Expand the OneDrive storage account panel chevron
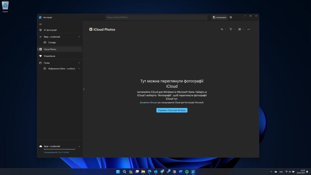Image resolution: width=311 pixels, height=175 pixels. 79,147
